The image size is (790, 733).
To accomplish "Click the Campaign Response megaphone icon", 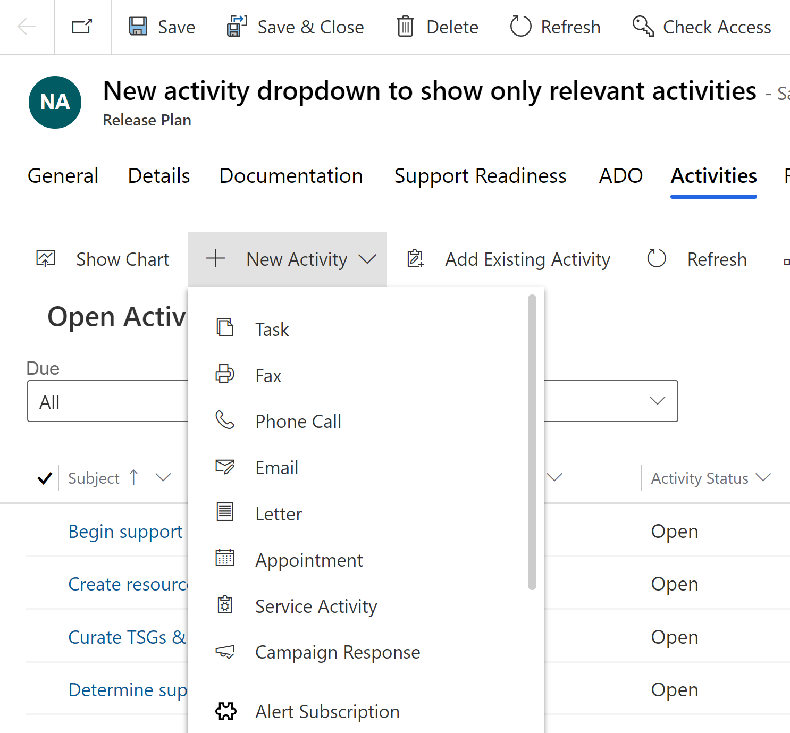I will 225,652.
